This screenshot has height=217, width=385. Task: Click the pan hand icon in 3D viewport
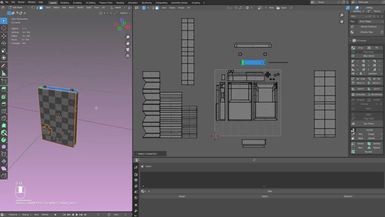pos(128,43)
